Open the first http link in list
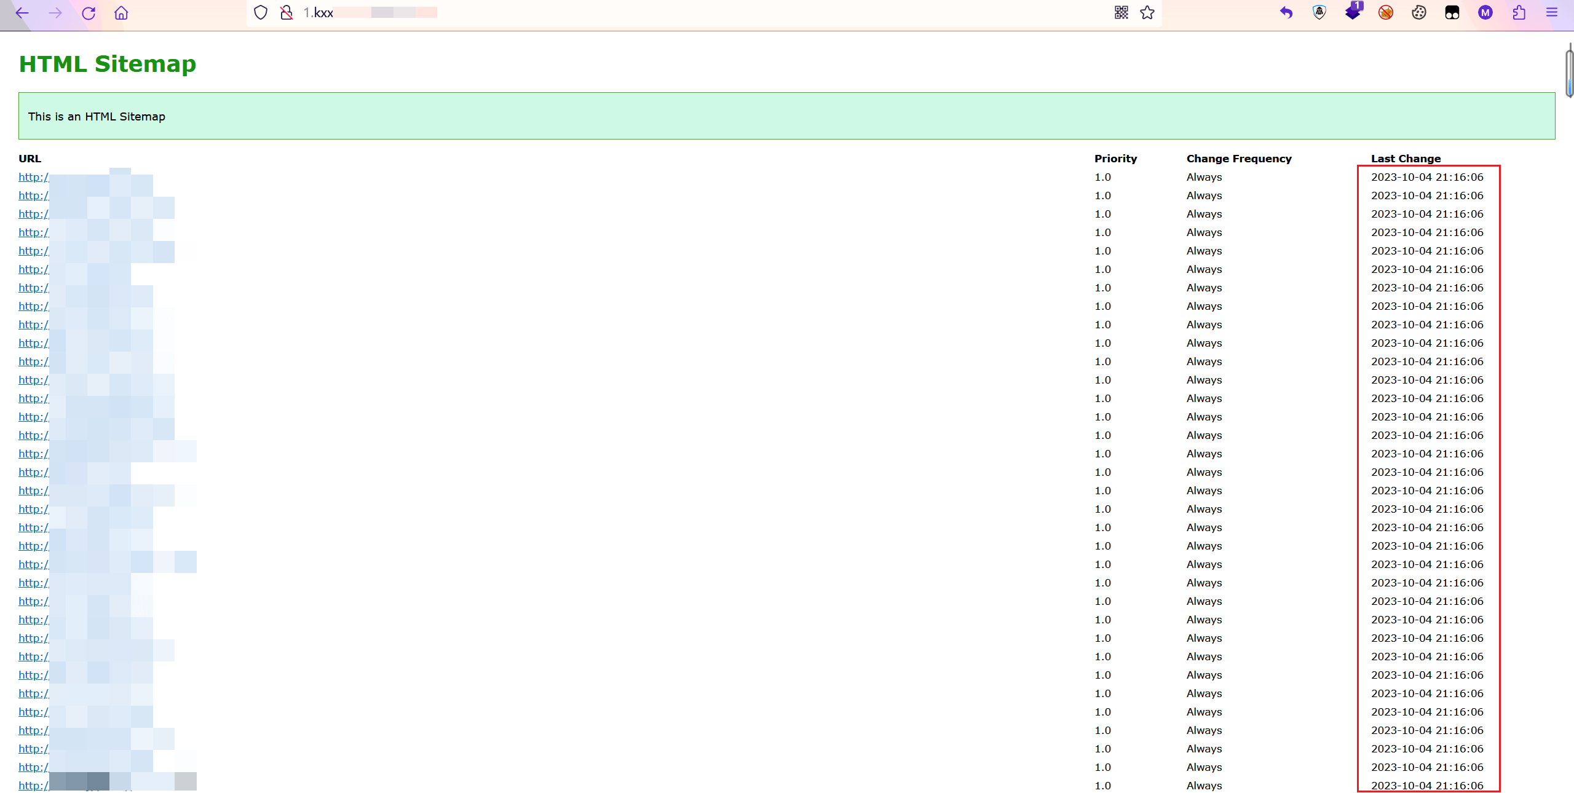1574x793 pixels. click(x=33, y=177)
